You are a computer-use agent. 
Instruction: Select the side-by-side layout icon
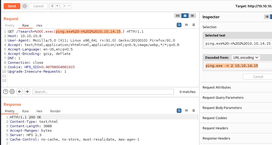pos(178,16)
